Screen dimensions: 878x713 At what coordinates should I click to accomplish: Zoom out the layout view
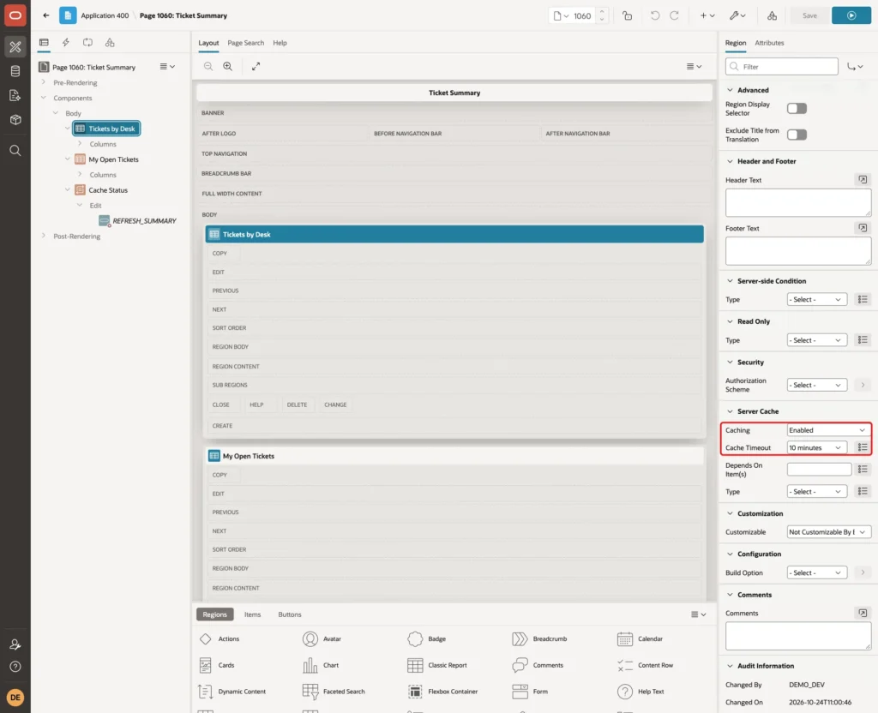point(208,66)
